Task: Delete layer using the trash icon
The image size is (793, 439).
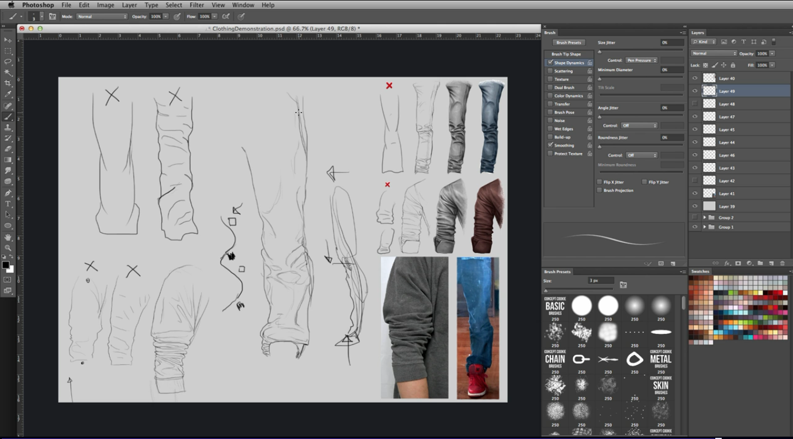Action: point(781,263)
